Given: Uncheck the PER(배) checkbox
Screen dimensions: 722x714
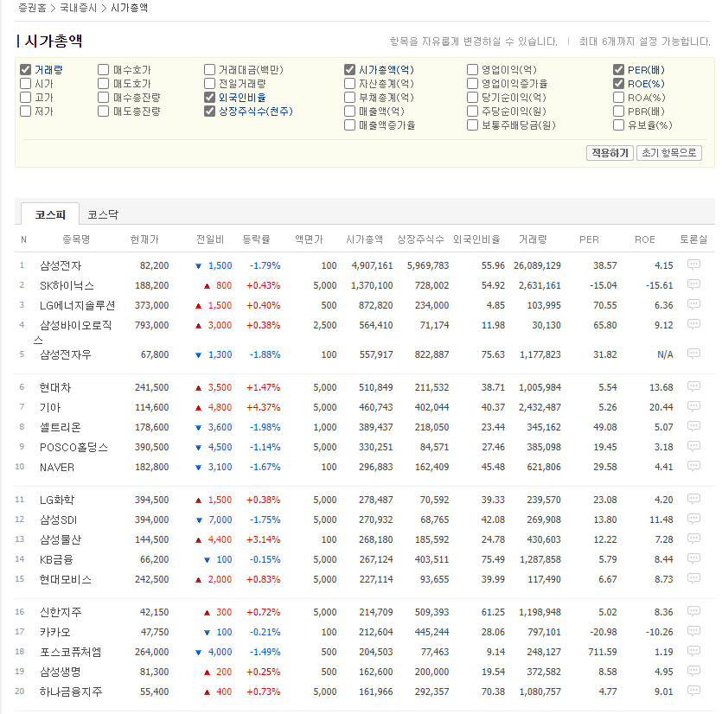Looking at the screenshot, I should click(x=618, y=70).
